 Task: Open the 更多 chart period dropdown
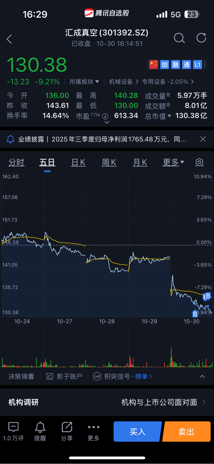click(173, 162)
